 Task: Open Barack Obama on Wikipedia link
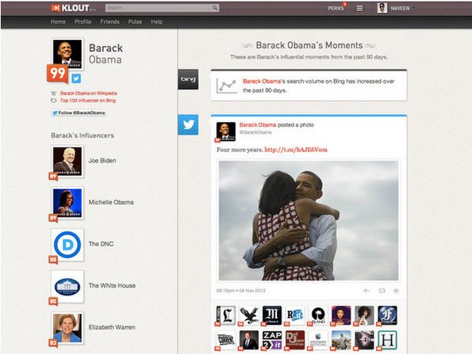pyautogui.click(x=90, y=93)
